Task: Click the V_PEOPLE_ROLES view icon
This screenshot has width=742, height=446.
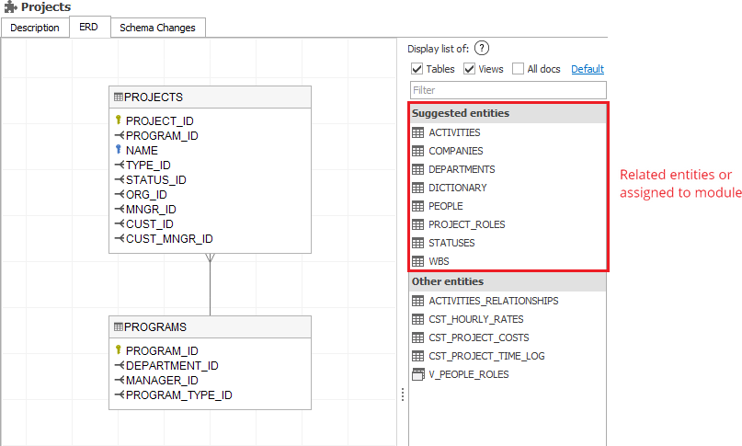Action: pyautogui.click(x=418, y=374)
